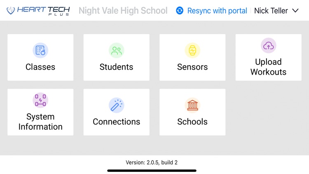Image resolution: width=309 pixels, height=174 pixels.
Task: Tap the Schools building icon
Action: coord(192,105)
